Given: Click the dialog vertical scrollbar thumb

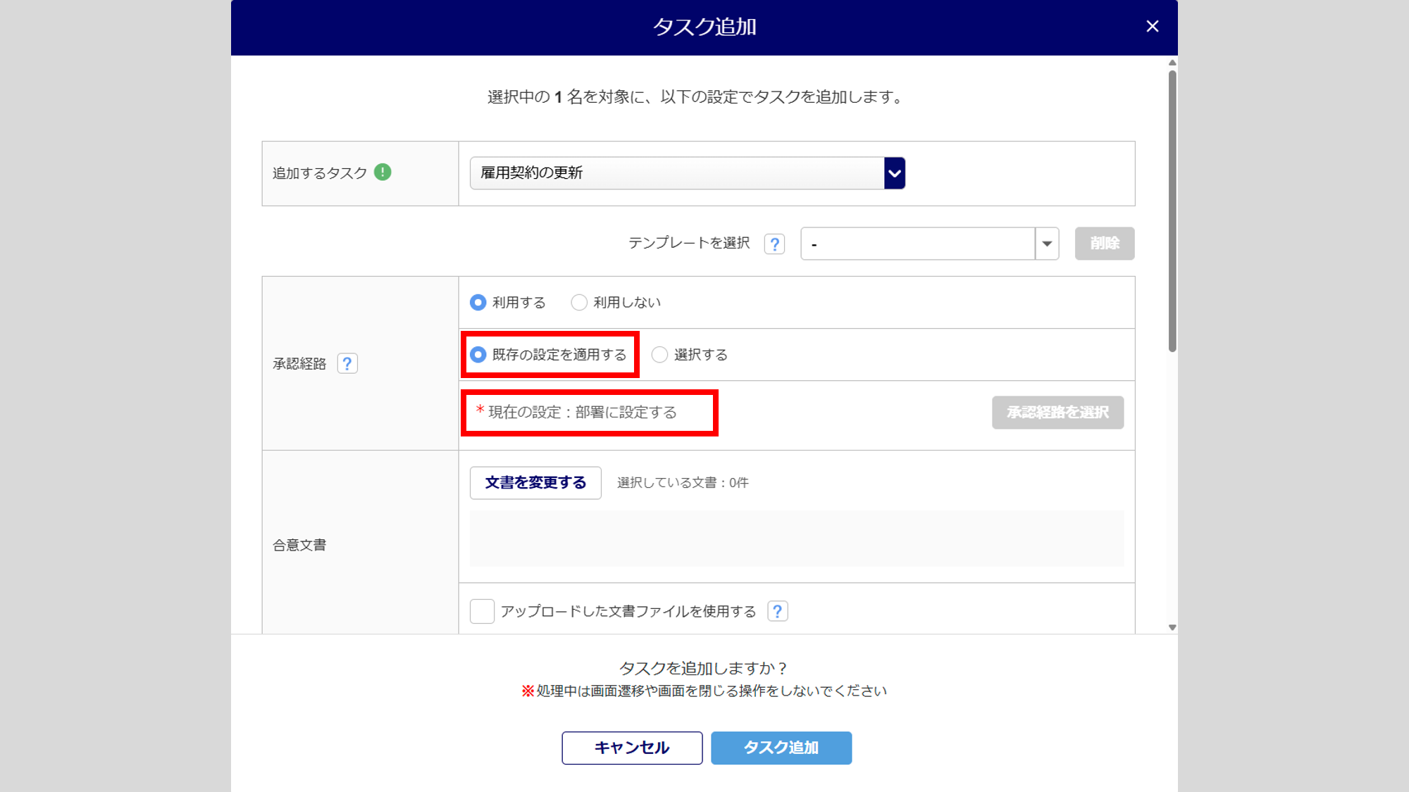Looking at the screenshot, I should (x=1172, y=211).
